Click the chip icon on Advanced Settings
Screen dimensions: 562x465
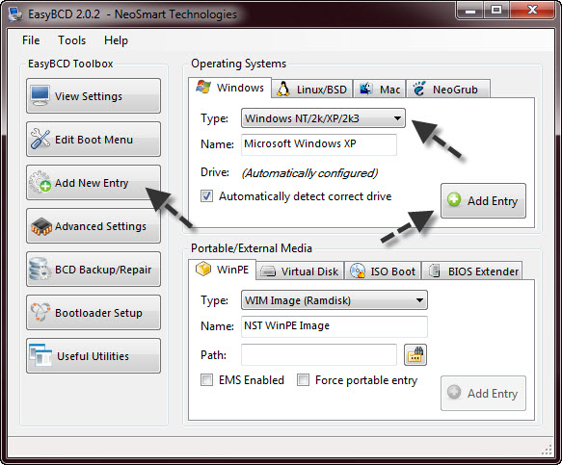pyautogui.click(x=41, y=226)
